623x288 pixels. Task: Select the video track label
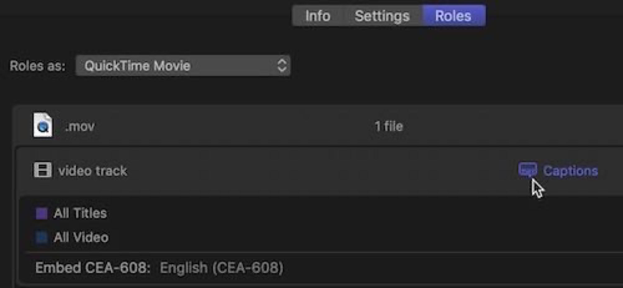click(93, 171)
